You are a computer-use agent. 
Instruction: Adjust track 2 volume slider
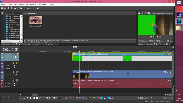(x=14, y=66)
